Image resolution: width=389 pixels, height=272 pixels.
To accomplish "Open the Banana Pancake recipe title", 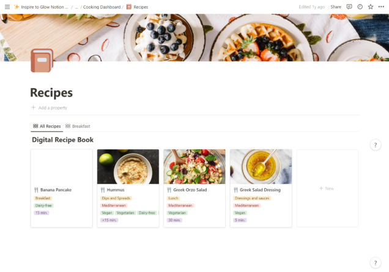I will tap(56, 189).
